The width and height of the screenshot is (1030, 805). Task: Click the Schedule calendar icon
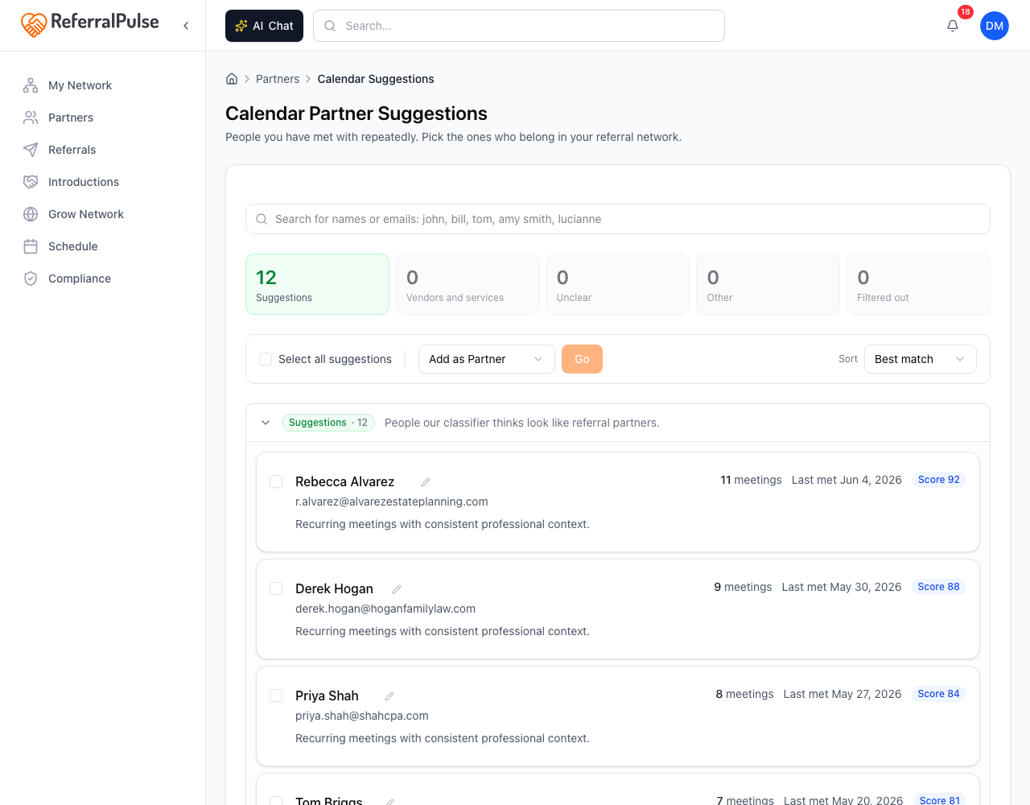31,246
